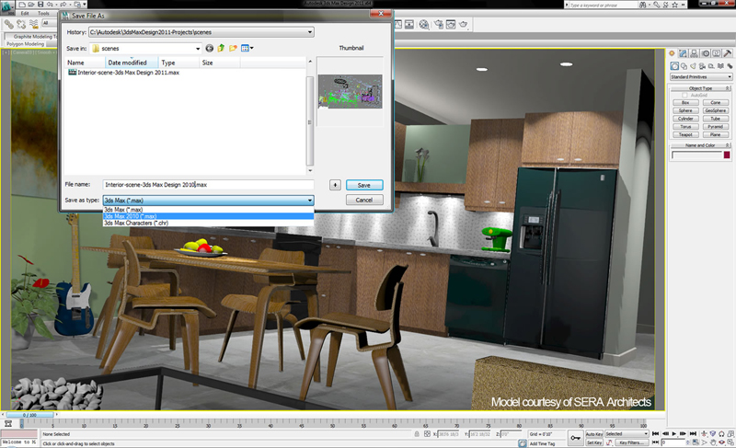The width and height of the screenshot is (736, 448).
Task: Choose 3ds Max 2010 (*.max) in type list
Action: (x=209, y=216)
